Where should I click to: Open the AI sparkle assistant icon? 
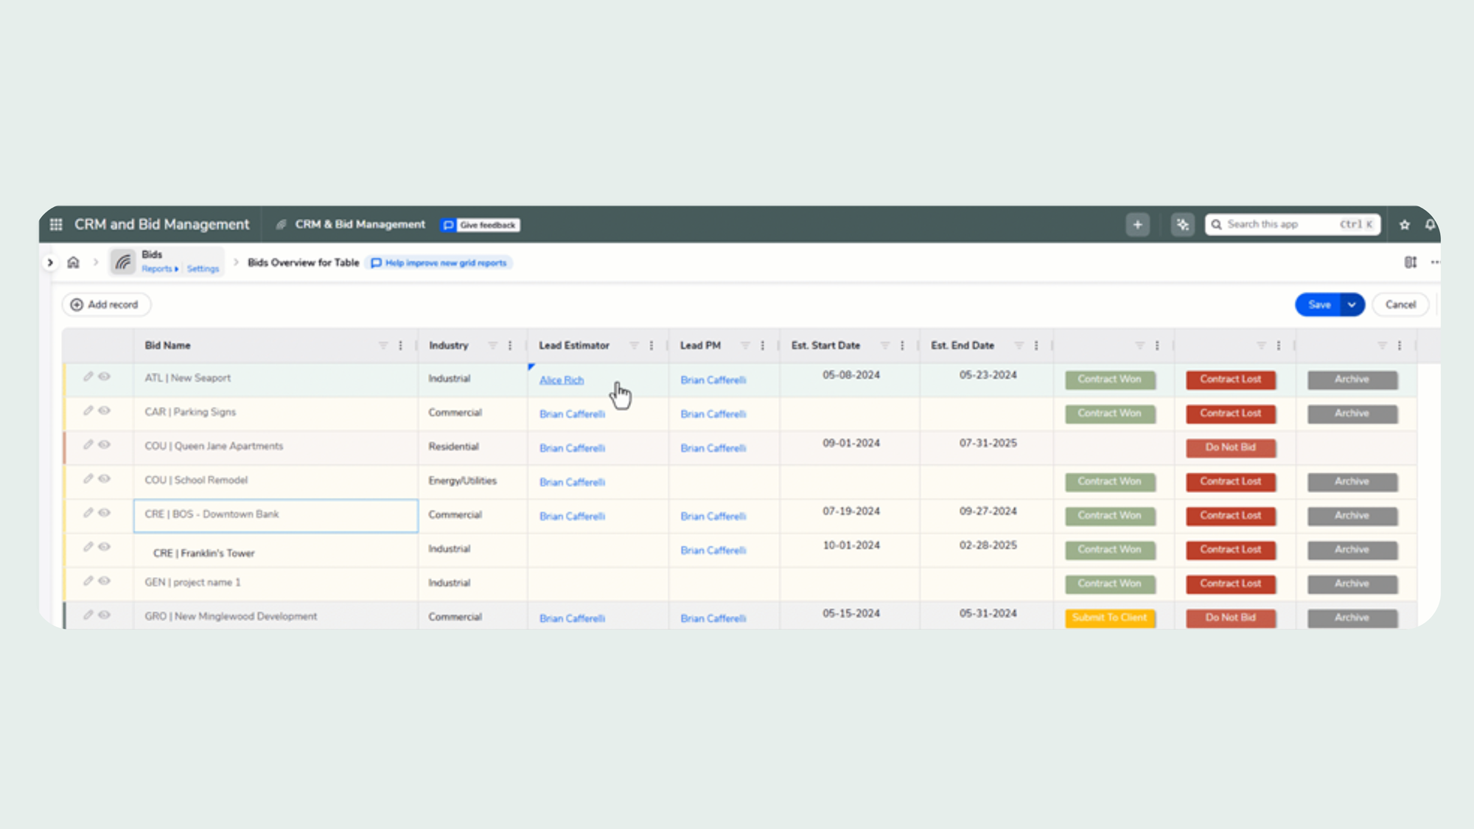[1182, 225]
